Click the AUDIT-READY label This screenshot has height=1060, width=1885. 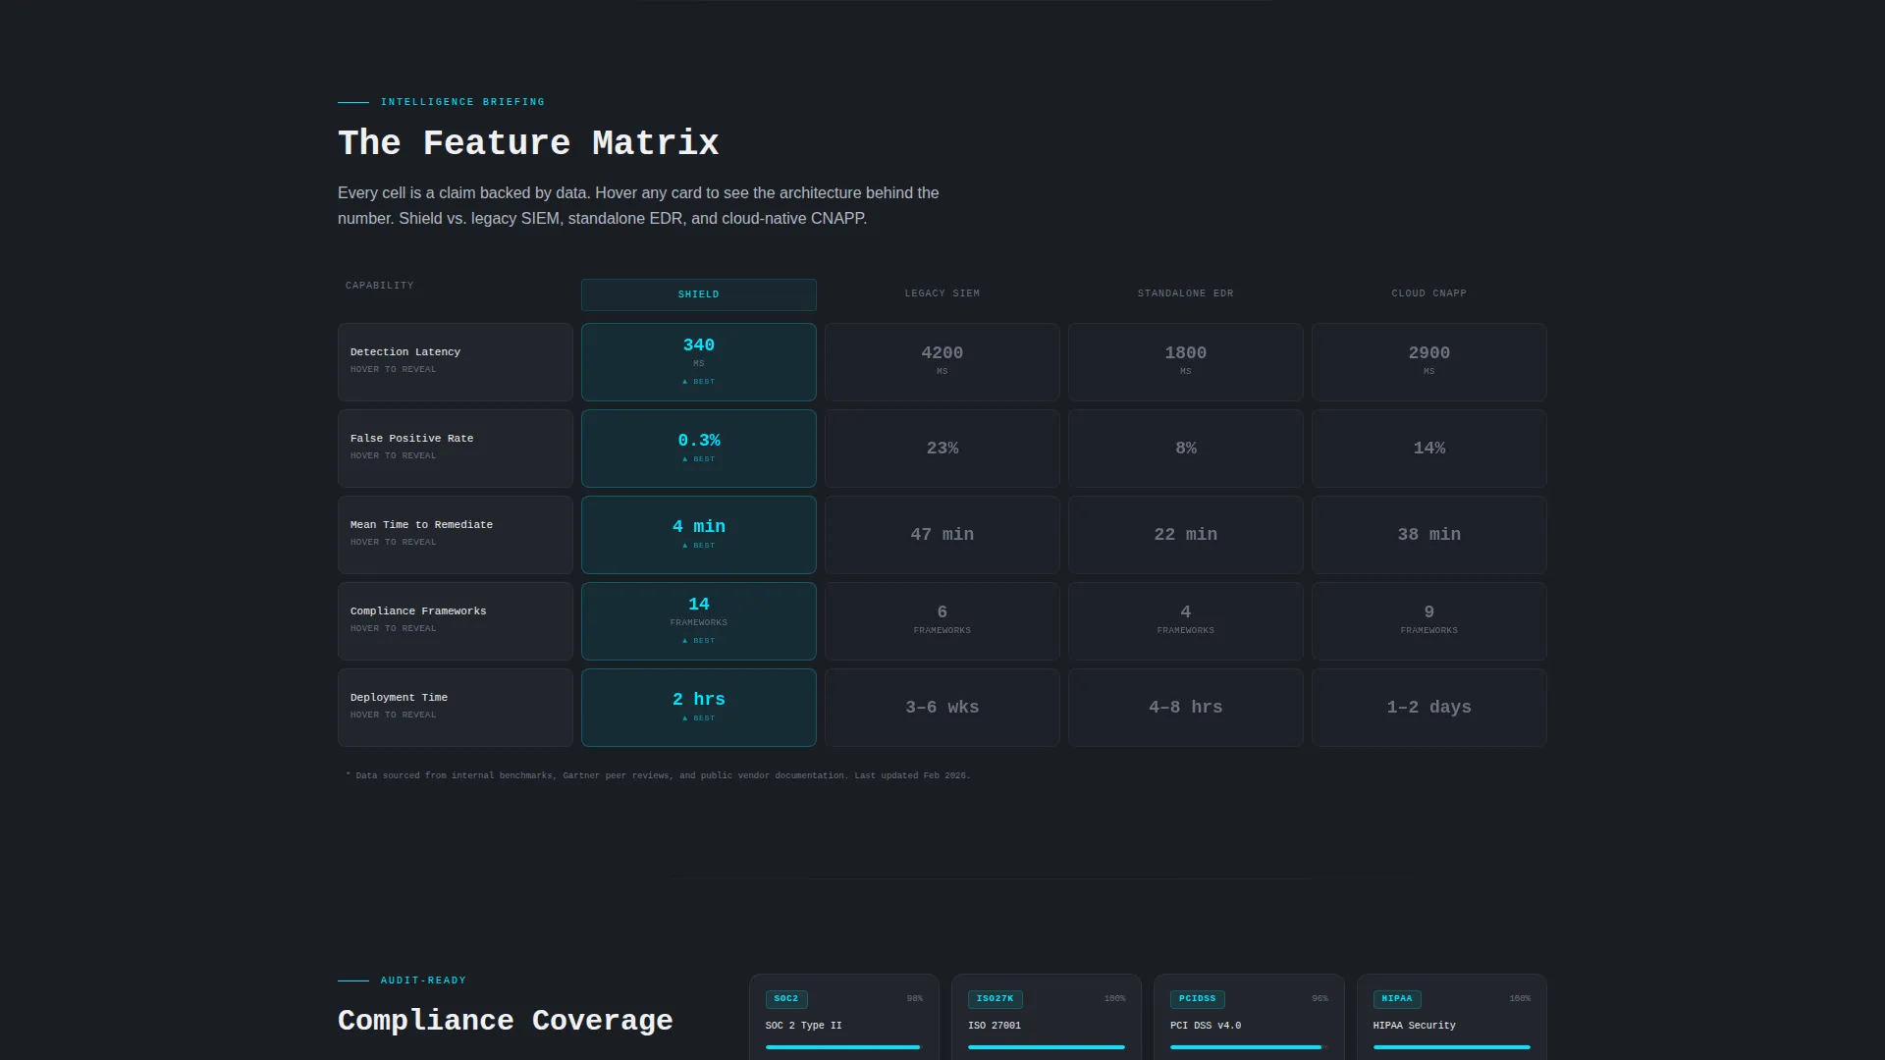click(423, 980)
